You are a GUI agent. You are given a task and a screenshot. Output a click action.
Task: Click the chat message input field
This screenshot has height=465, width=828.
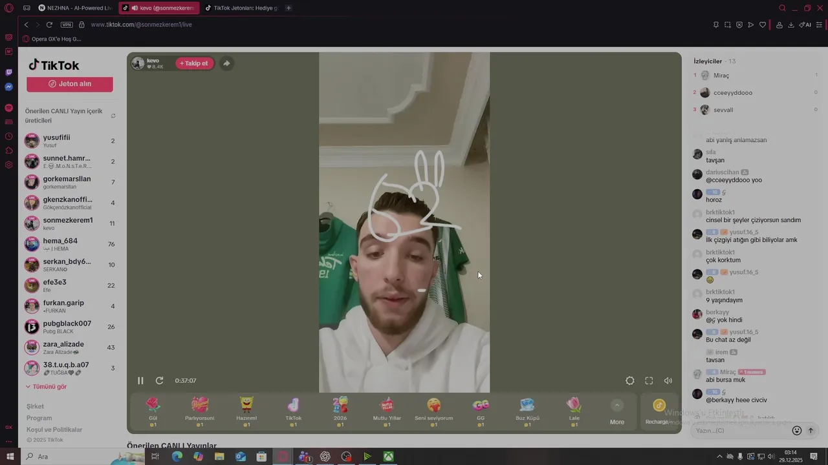[x=740, y=431]
